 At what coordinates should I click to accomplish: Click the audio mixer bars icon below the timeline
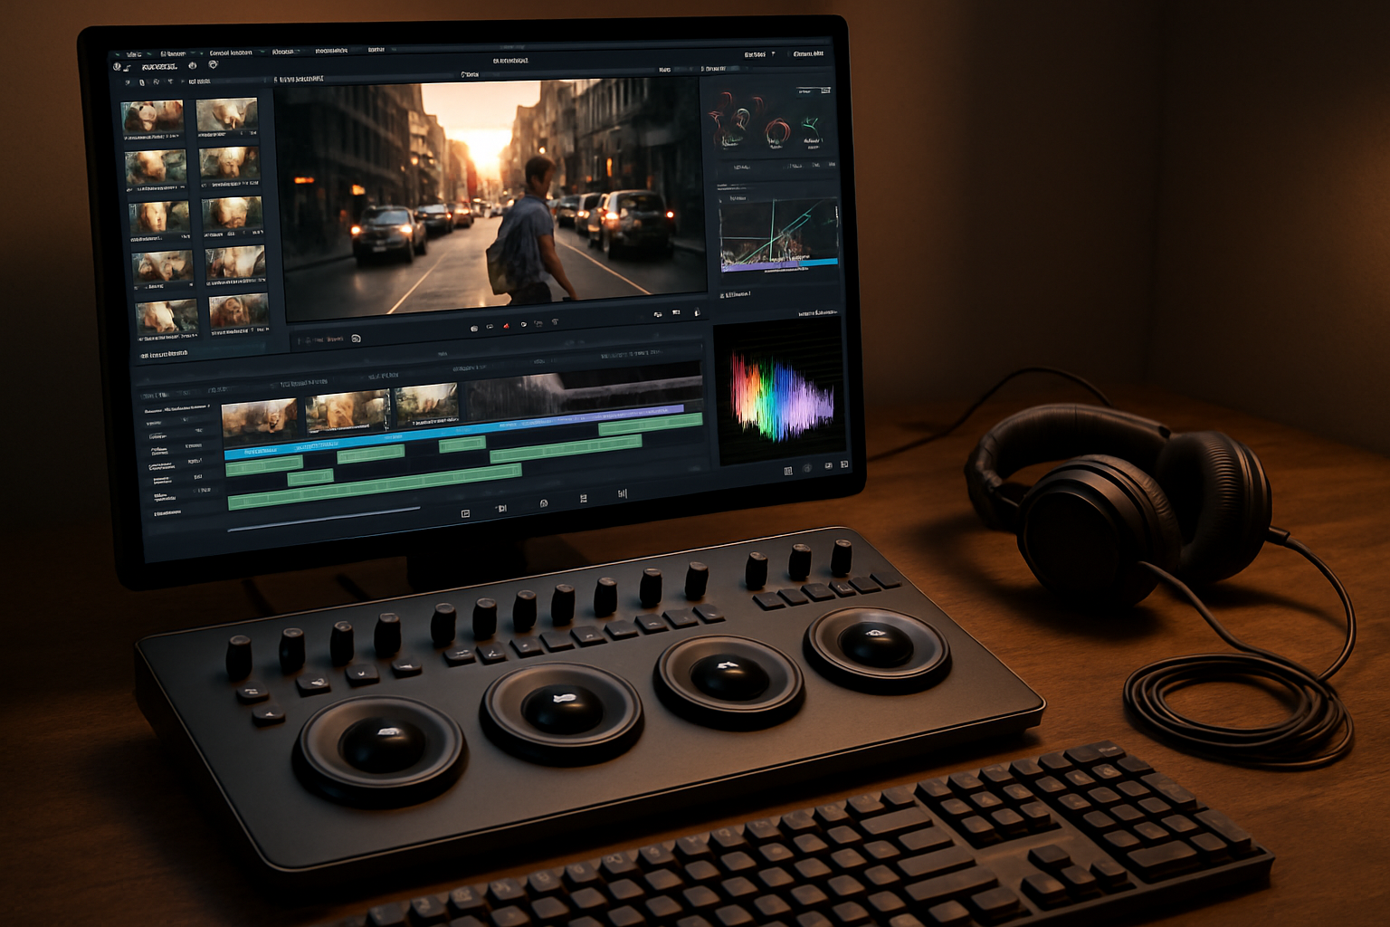tap(622, 493)
